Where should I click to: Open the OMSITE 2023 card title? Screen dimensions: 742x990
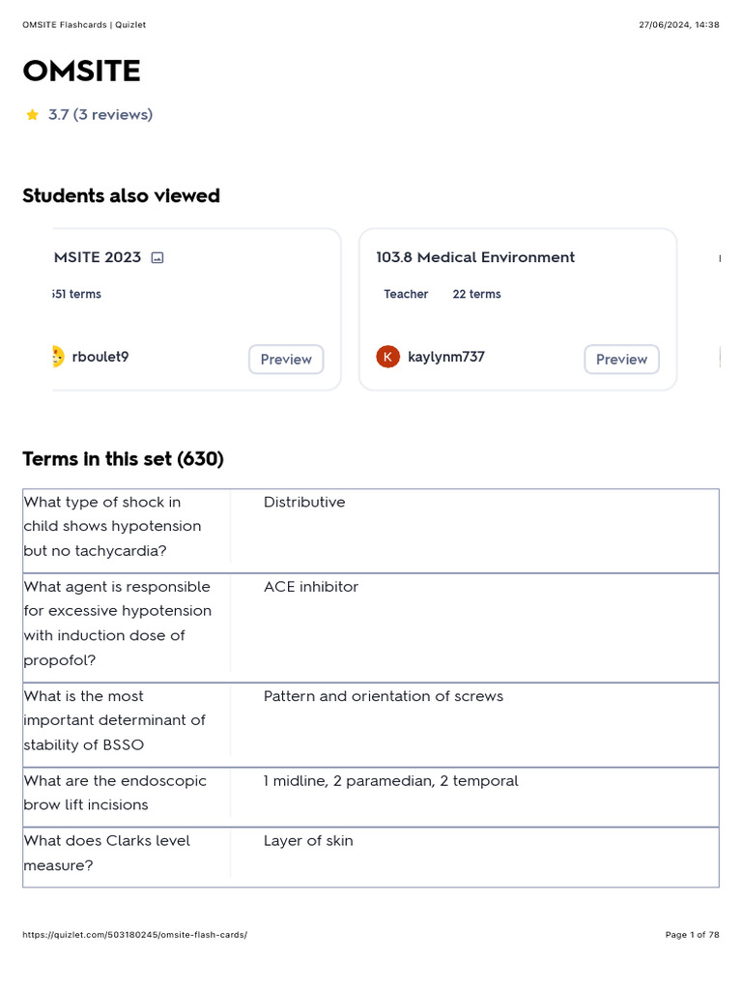(98, 257)
